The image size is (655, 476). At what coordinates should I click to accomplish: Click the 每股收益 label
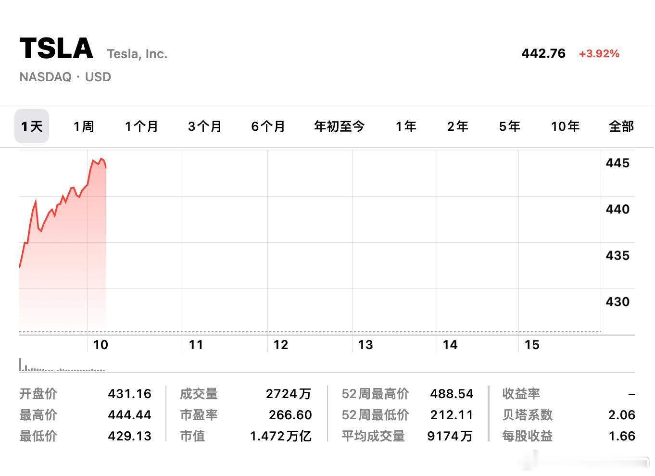coord(527,436)
